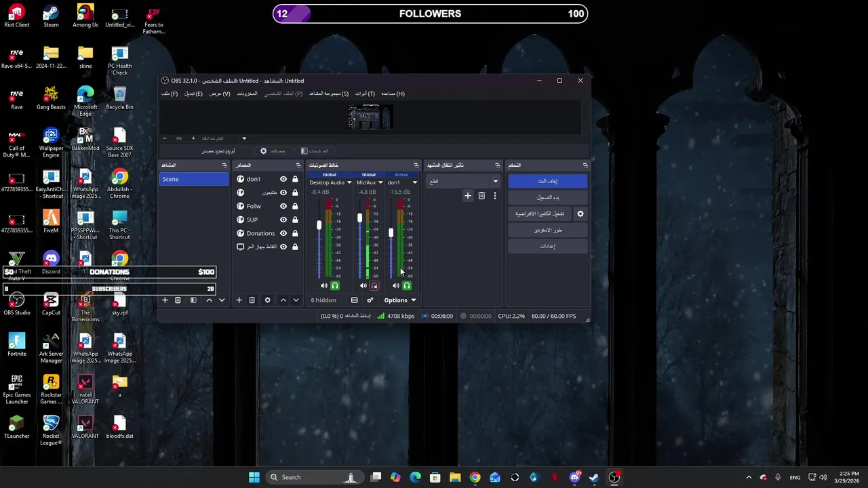Adjust the Mic/Aux volume slider
Screen dimensions: 868x488
tap(359, 218)
